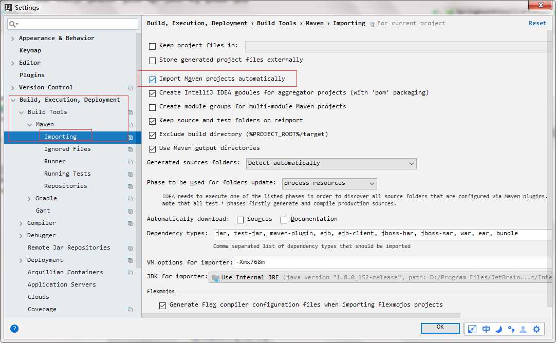Toggle Generate Flex compiler configuration files checkbox
The height and width of the screenshot is (343, 556).
coord(162,306)
